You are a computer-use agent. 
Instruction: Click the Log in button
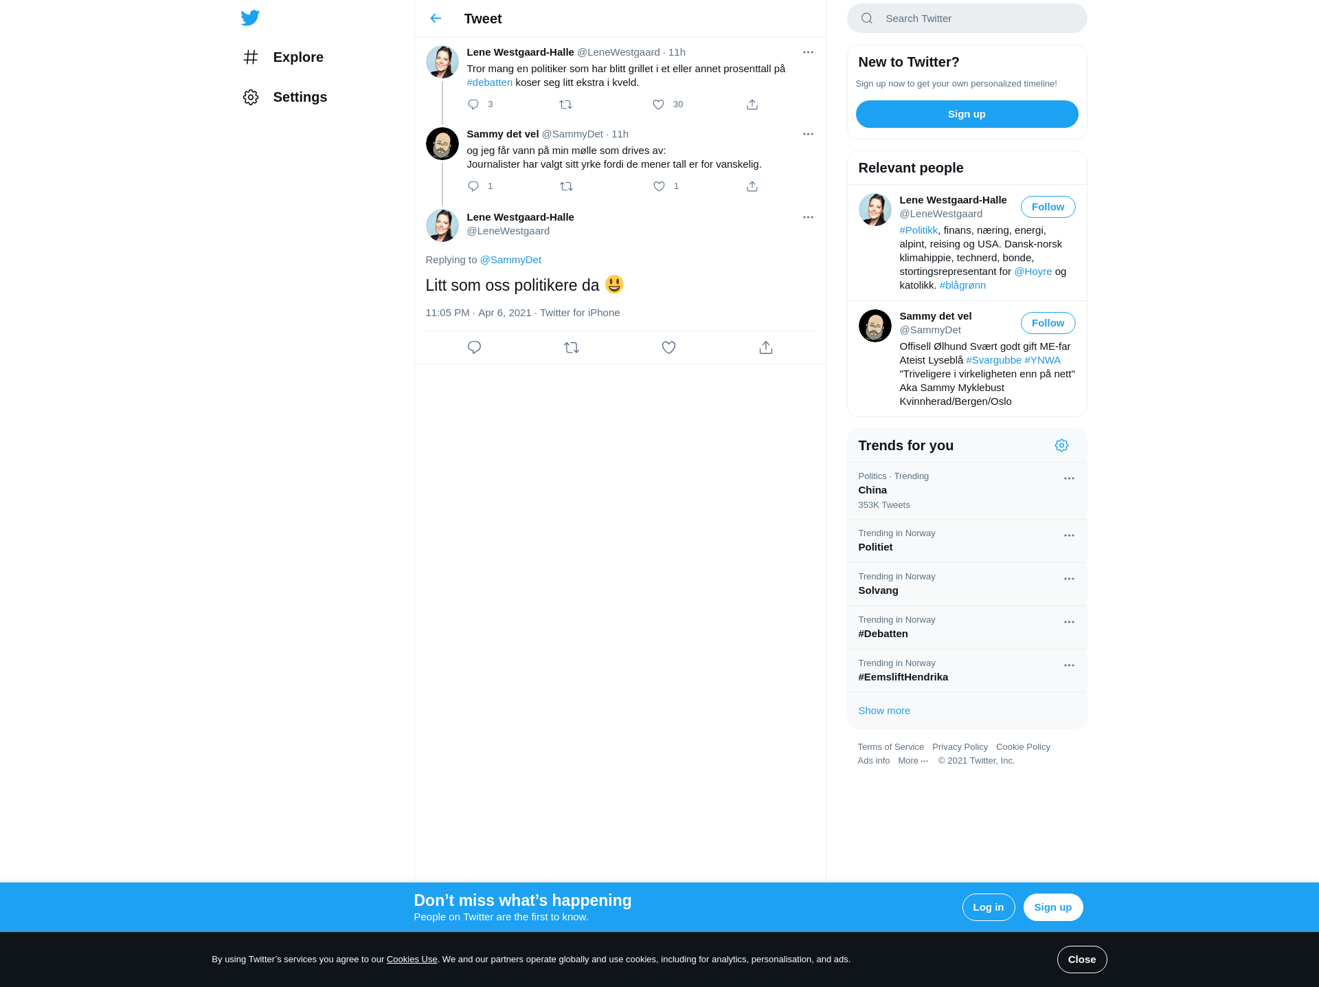988,907
